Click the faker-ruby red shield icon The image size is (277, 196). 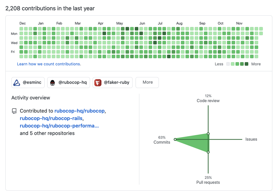pyautogui.click(x=98, y=83)
